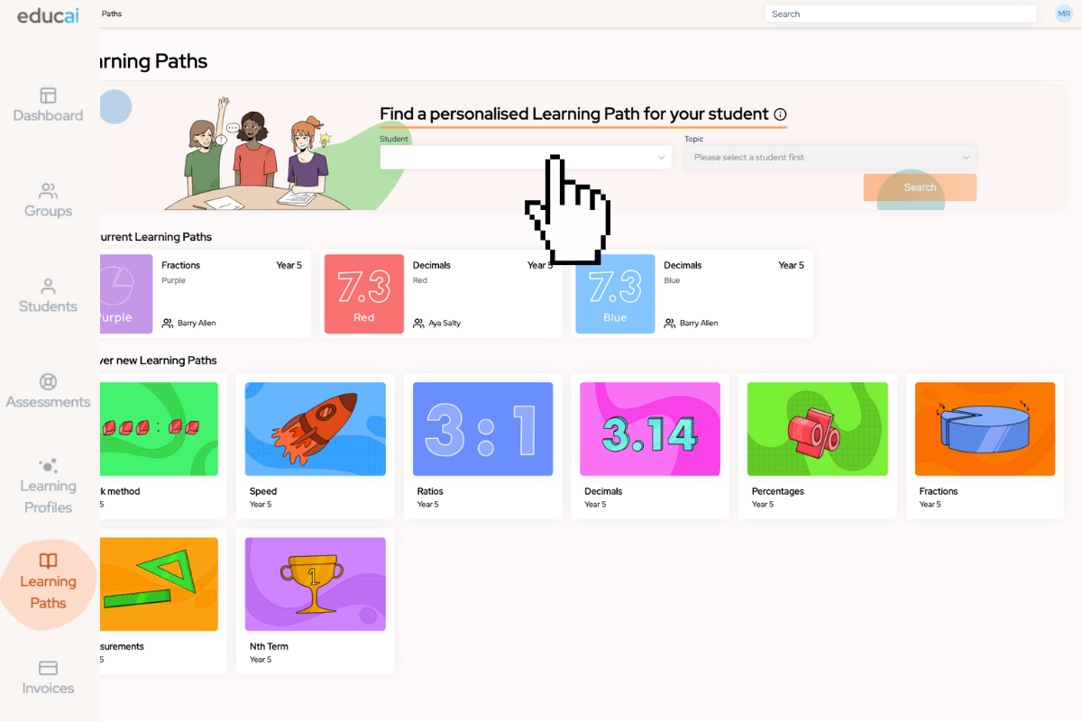The image size is (1082, 721).
Task: Open the Fractions Purple learning path card
Action: point(206,294)
